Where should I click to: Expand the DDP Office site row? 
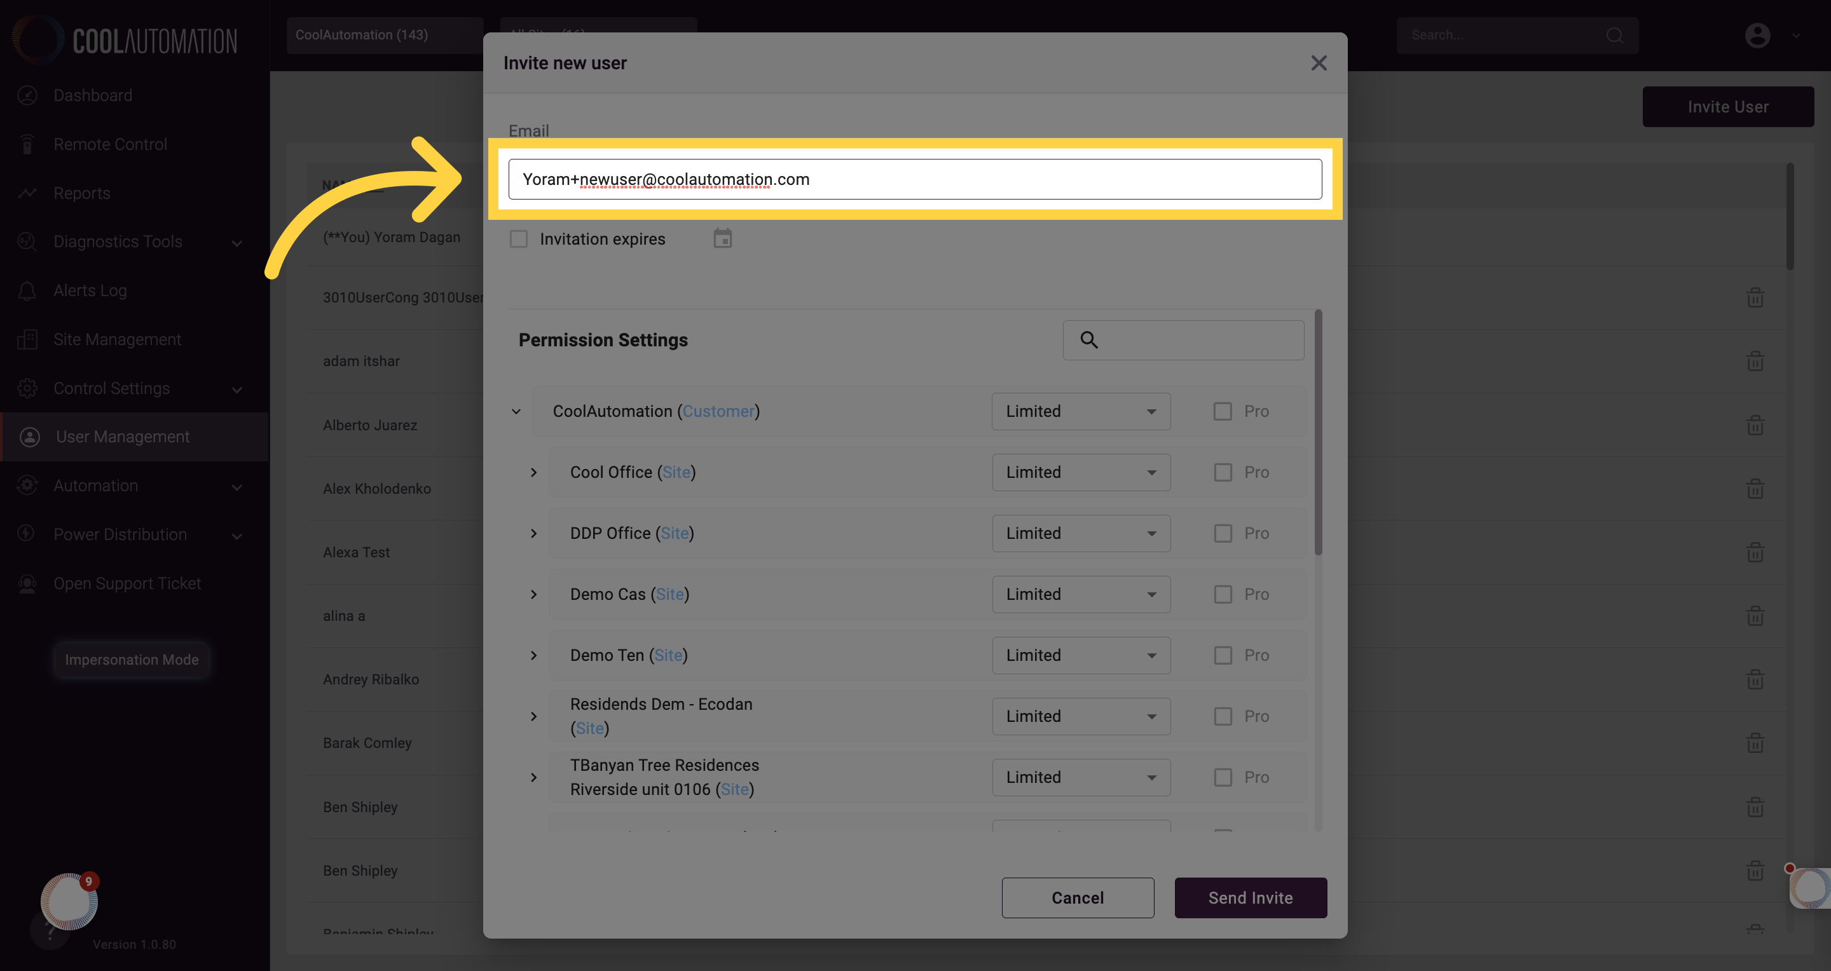pyautogui.click(x=534, y=533)
